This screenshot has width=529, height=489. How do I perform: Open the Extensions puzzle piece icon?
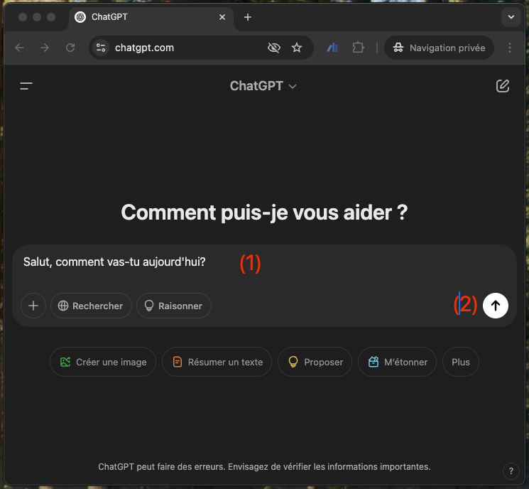click(x=358, y=48)
